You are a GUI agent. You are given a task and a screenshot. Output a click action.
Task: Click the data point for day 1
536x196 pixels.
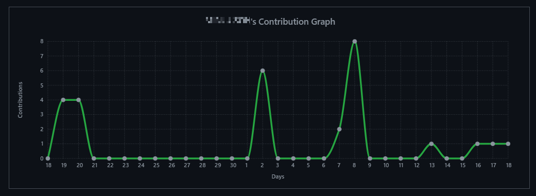248,158
